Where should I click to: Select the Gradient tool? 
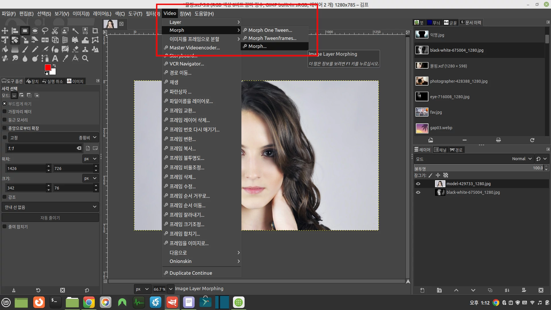15,49
